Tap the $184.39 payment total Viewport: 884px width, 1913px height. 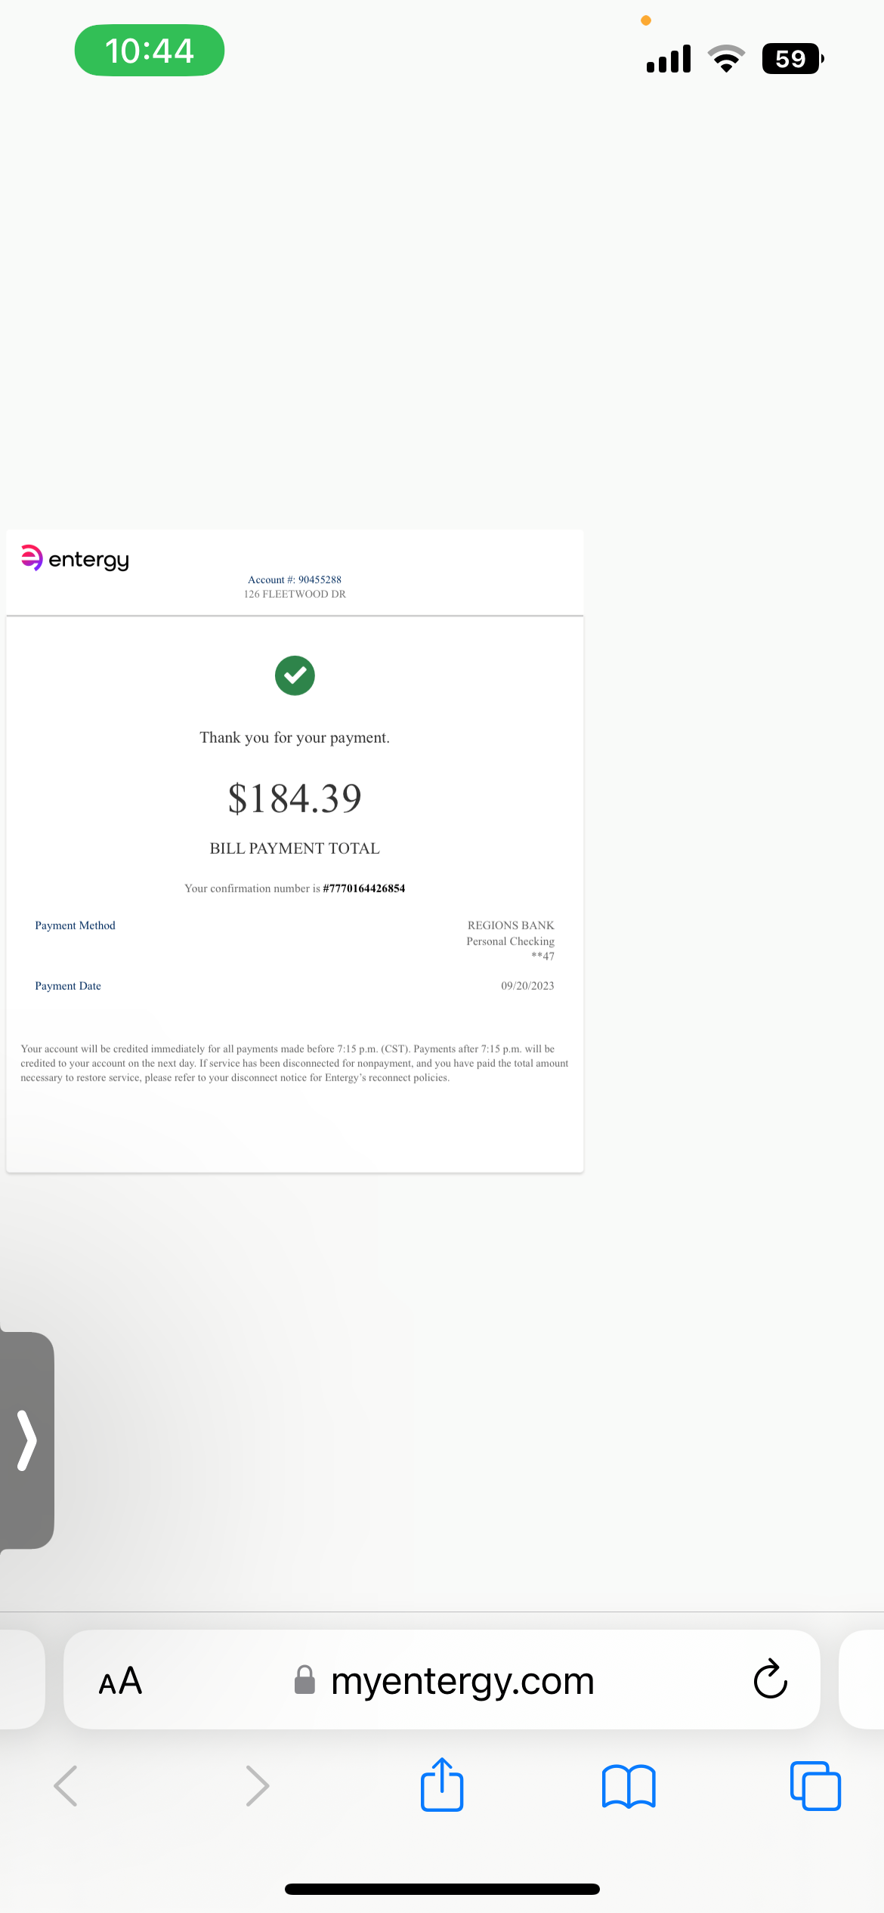(x=295, y=799)
